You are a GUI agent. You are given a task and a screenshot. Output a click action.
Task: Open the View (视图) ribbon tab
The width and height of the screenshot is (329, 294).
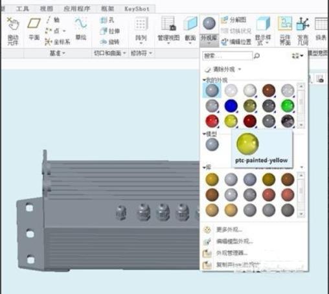click(x=47, y=9)
